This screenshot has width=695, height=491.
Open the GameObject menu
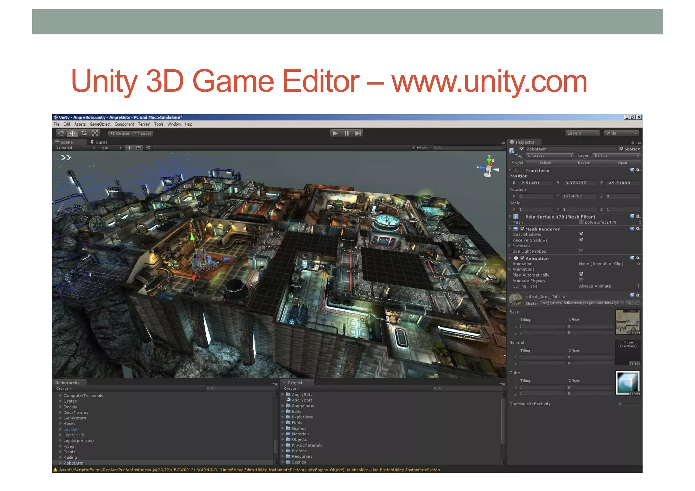[x=100, y=124]
